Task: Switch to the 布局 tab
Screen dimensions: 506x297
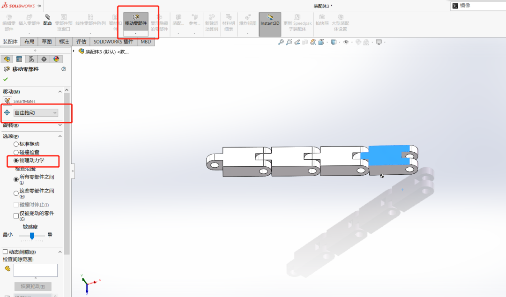Action: (29, 42)
